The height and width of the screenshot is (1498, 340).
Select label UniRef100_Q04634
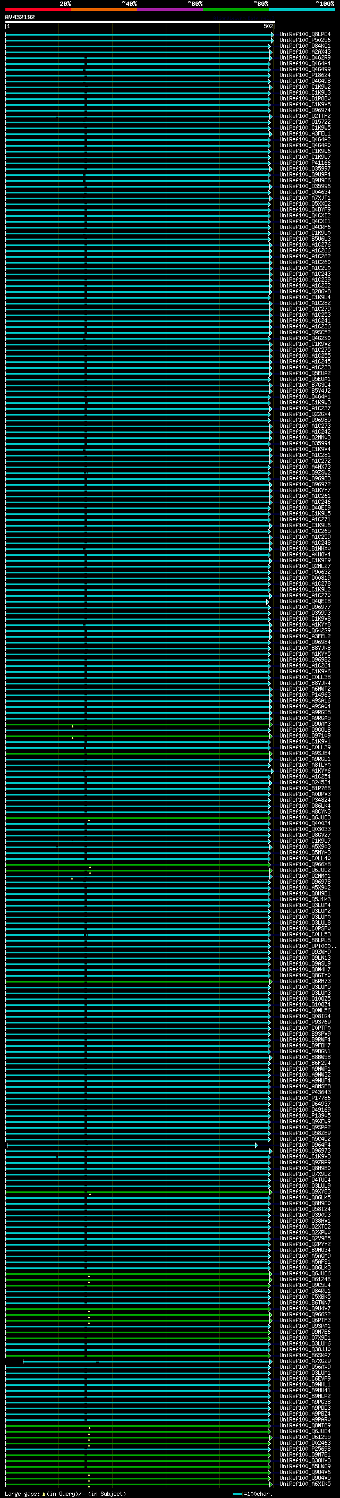304,192
